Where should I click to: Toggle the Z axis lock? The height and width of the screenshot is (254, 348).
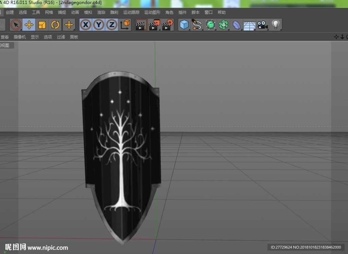pos(112,25)
